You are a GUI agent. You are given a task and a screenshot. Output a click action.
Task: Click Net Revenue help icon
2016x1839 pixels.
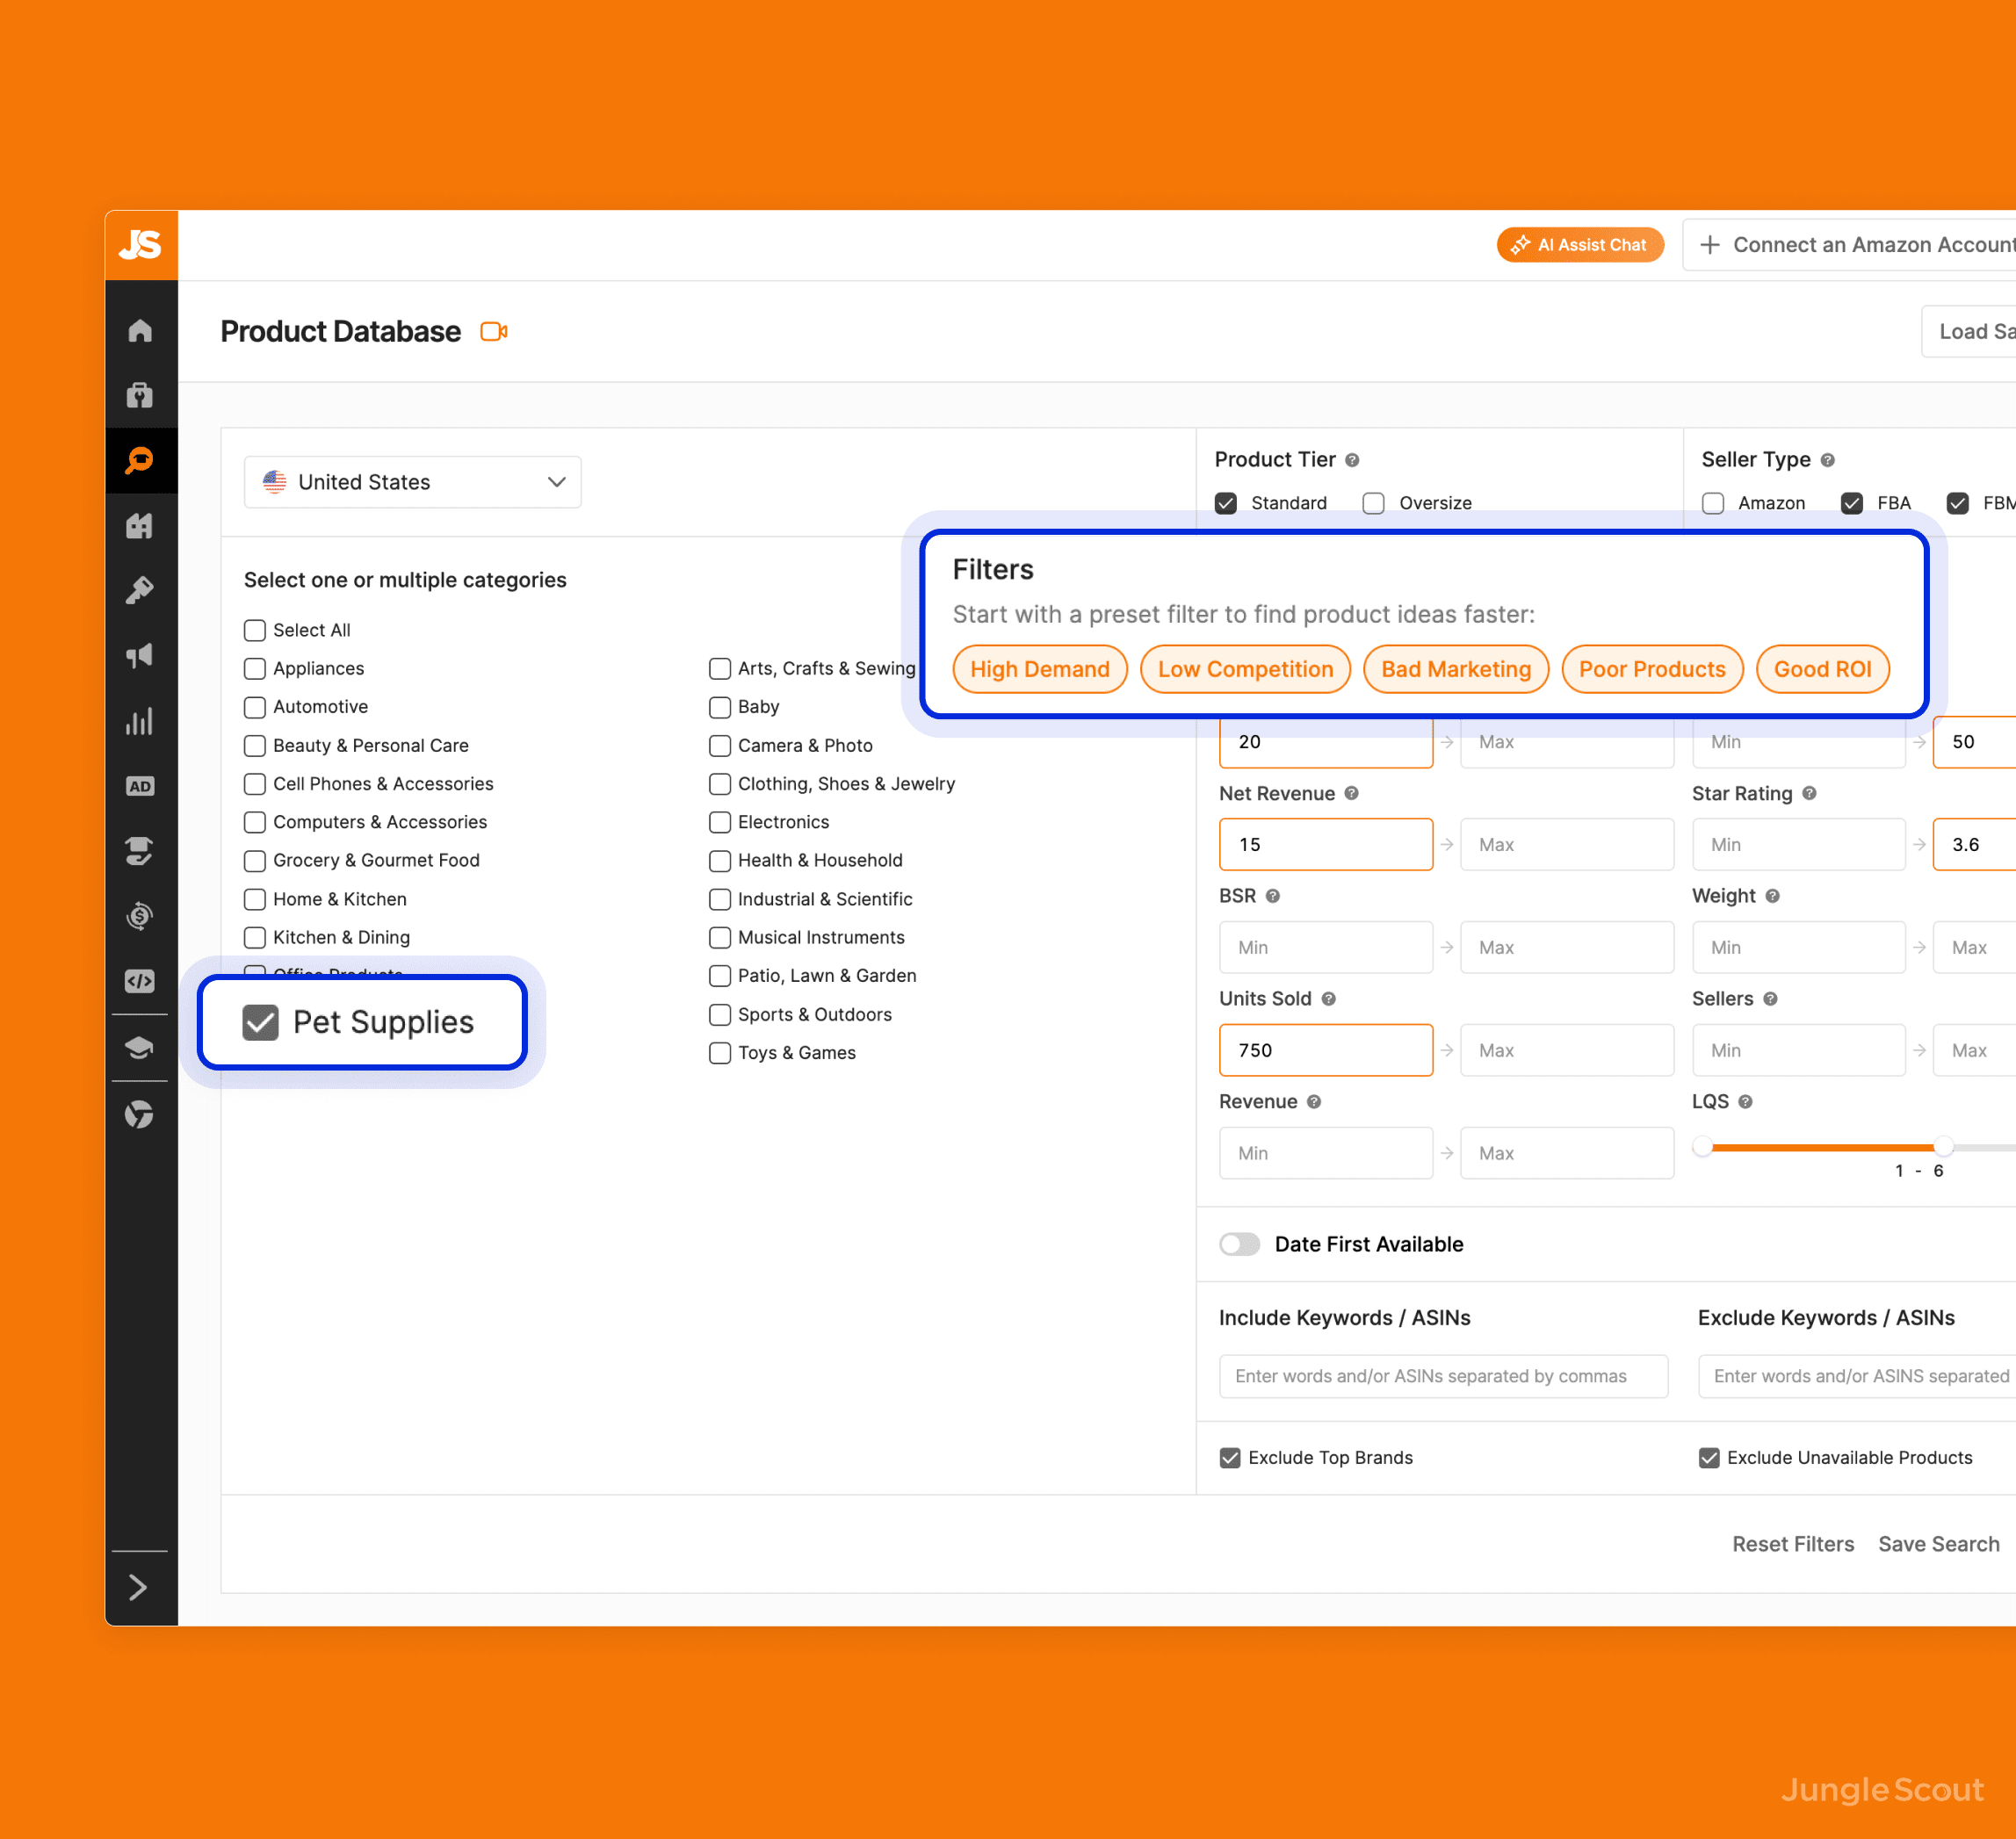pyautogui.click(x=1351, y=793)
